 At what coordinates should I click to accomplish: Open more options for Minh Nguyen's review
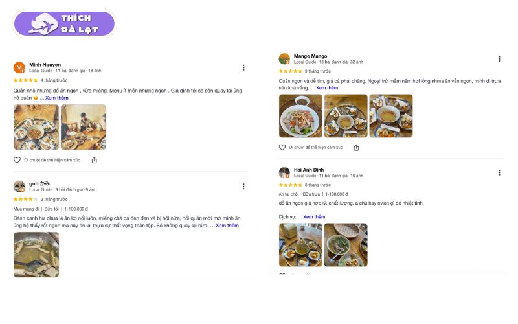point(243,67)
